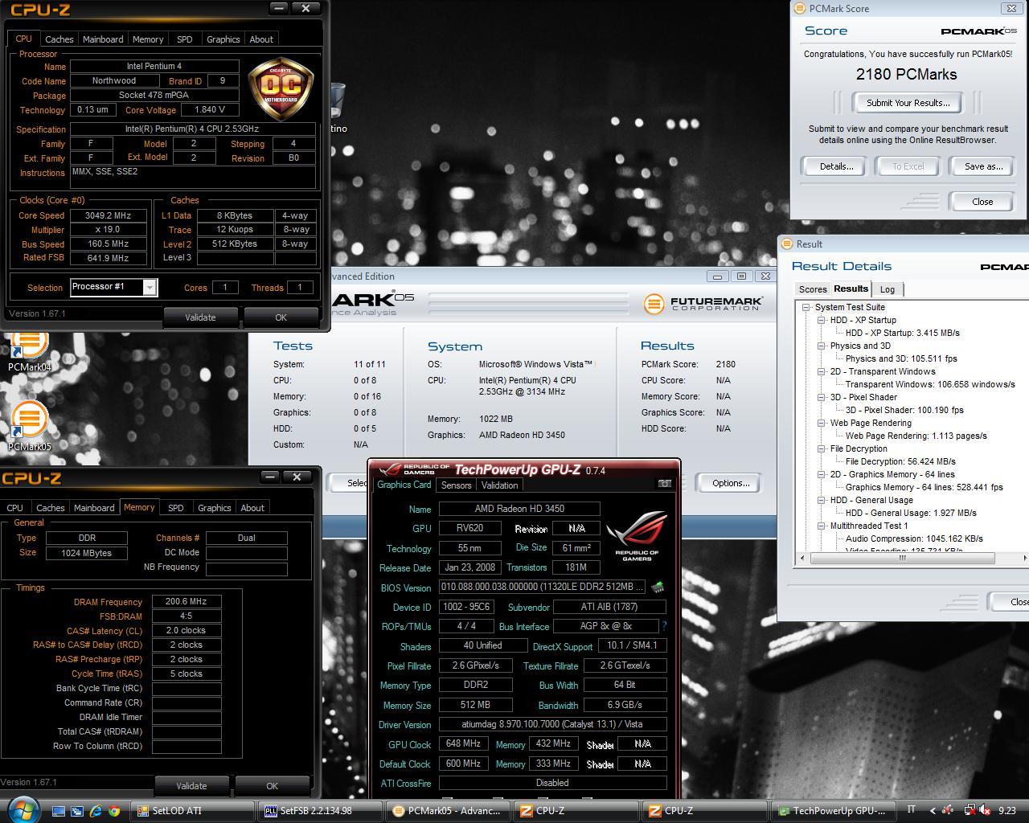The image size is (1029, 823).
Task: Collapse Multithreaded Test 1 node
Action: click(822, 526)
